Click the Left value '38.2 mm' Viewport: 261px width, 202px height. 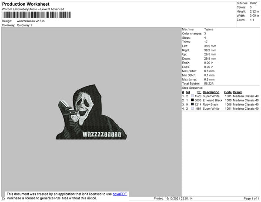click(210, 46)
